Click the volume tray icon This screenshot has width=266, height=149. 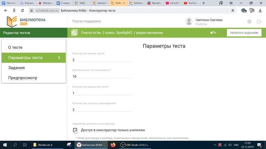(x=230, y=145)
